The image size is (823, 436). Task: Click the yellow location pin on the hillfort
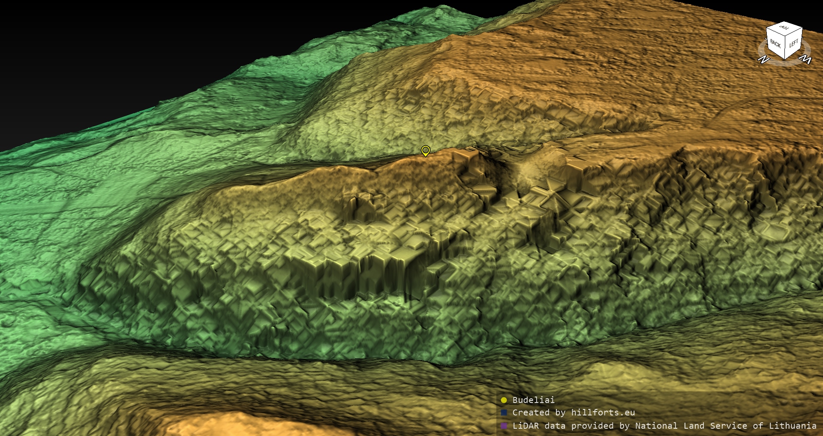(425, 150)
